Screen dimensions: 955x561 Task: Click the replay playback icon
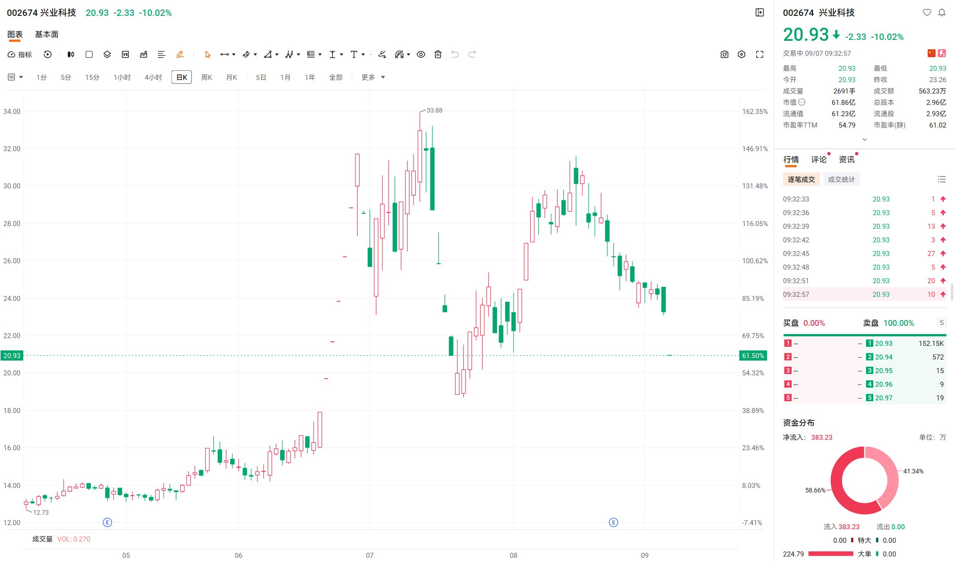click(x=48, y=54)
